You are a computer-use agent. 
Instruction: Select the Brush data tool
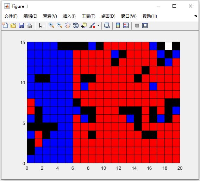[x=92, y=25]
